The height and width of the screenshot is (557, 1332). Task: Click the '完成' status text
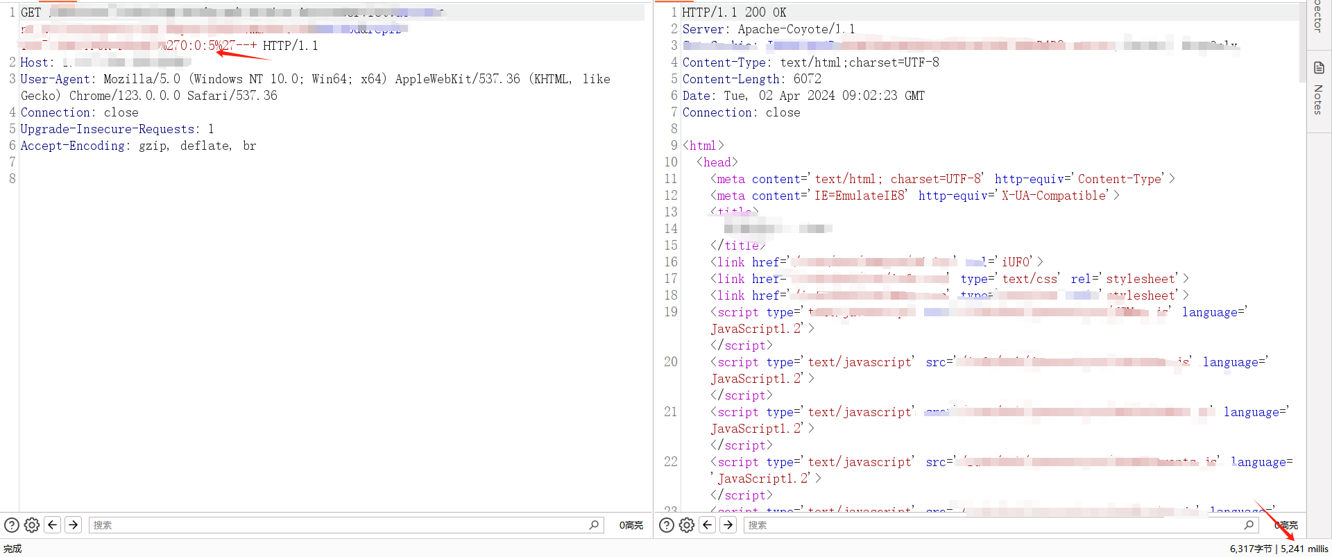(x=12, y=549)
